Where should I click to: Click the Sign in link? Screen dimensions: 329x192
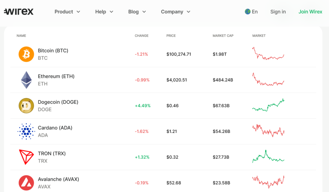click(x=278, y=12)
